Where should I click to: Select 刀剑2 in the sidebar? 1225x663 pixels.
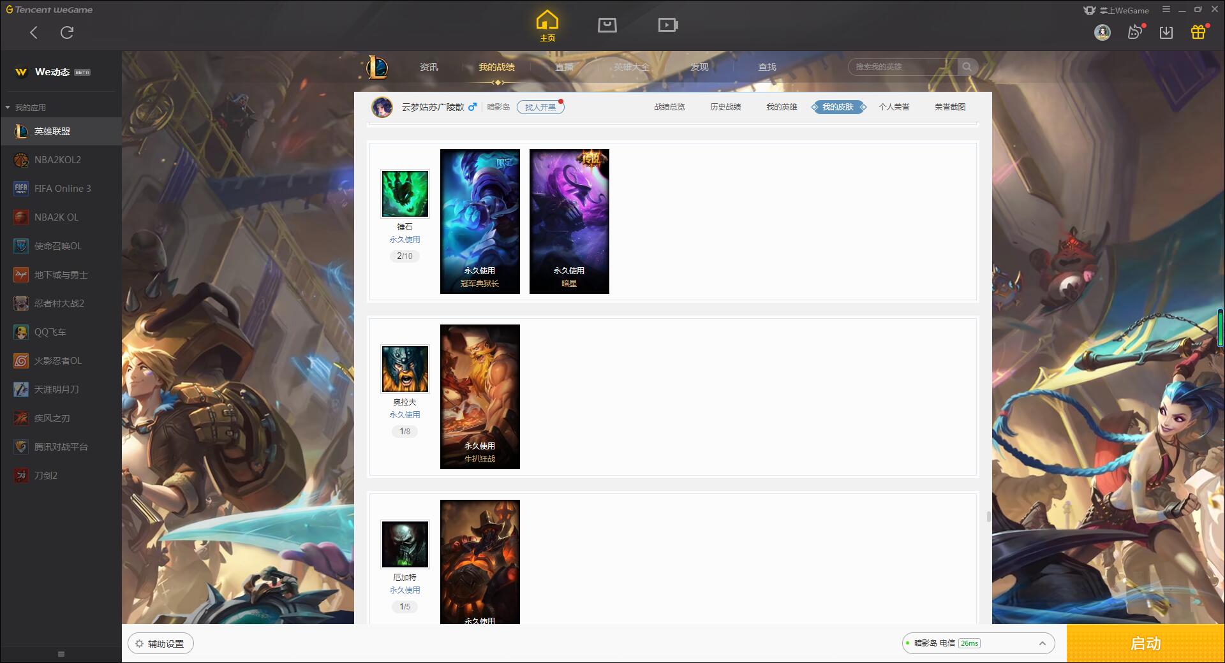[61, 476]
